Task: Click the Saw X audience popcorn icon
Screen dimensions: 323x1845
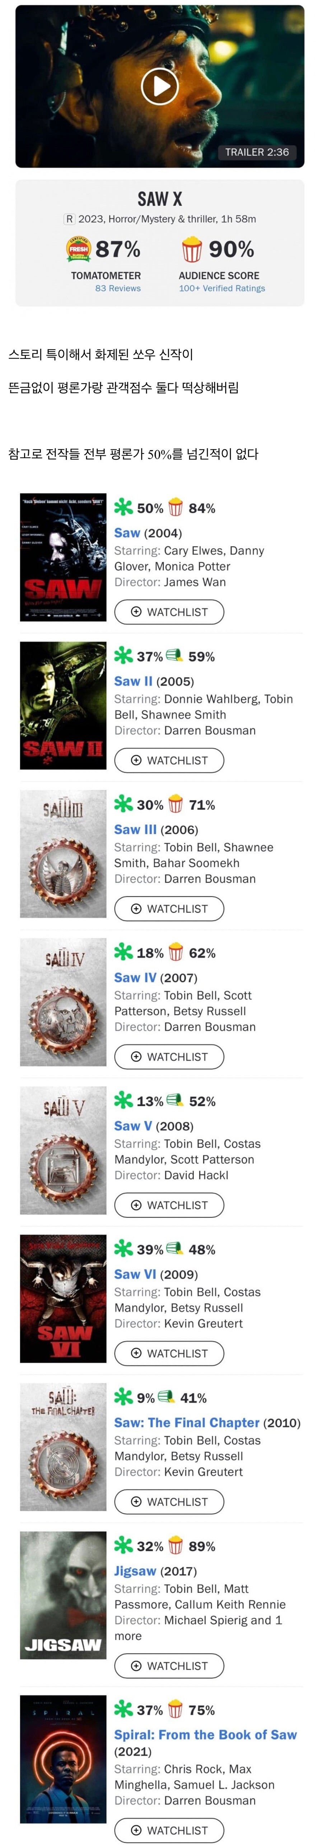Action: (192, 249)
